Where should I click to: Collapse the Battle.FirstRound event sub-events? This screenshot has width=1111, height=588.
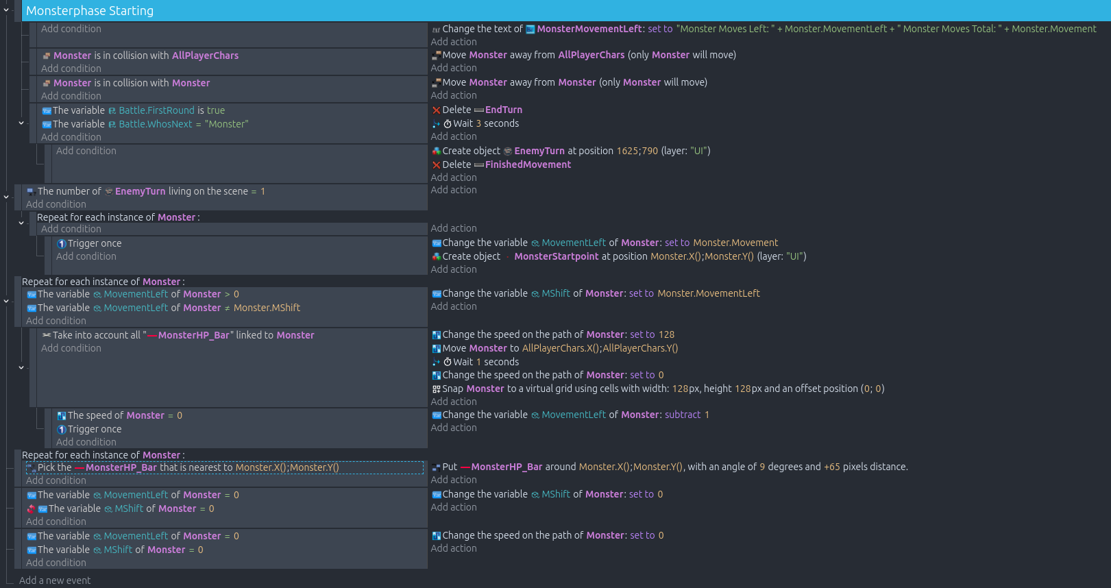click(21, 123)
